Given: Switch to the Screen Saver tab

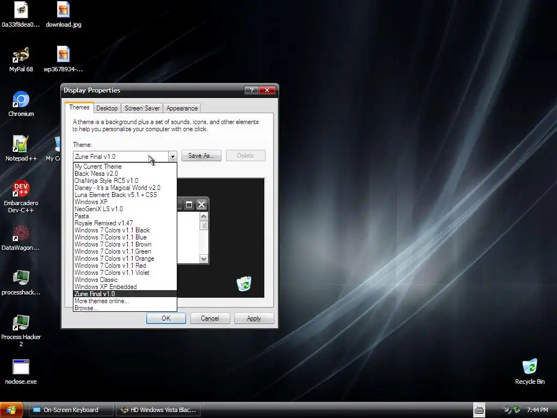Looking at the screenshot, I should [142, 108].
